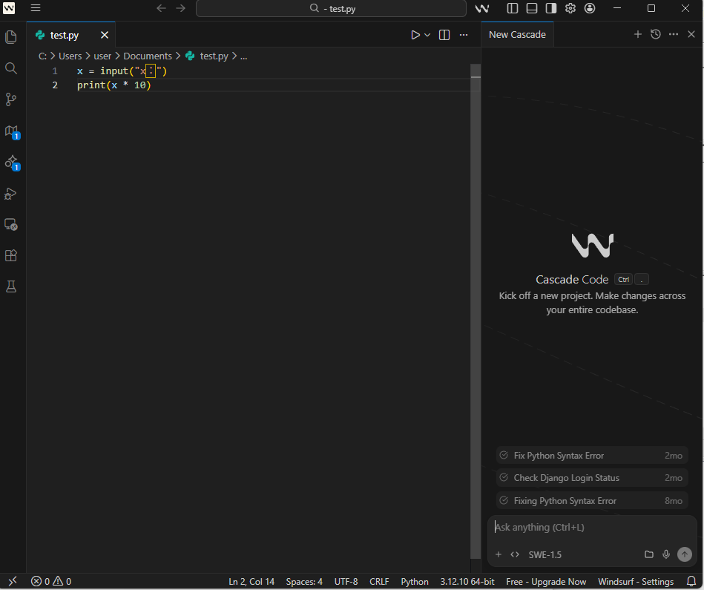Screen dimensions: 704x590
Task: Toggle the Cascade secondary side bar
Action: [551, 8]
